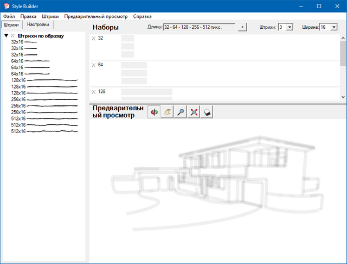Open the Справка menu
This screenshot has width=347, height=264.
coord(142,16)
